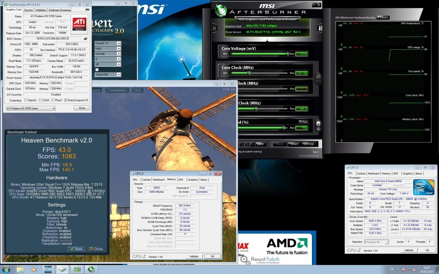Image resolution: width=439 pixels, height=274 pixels.
Task: Open the 1024x768 resolution dropdown
Action: point(108,74)
